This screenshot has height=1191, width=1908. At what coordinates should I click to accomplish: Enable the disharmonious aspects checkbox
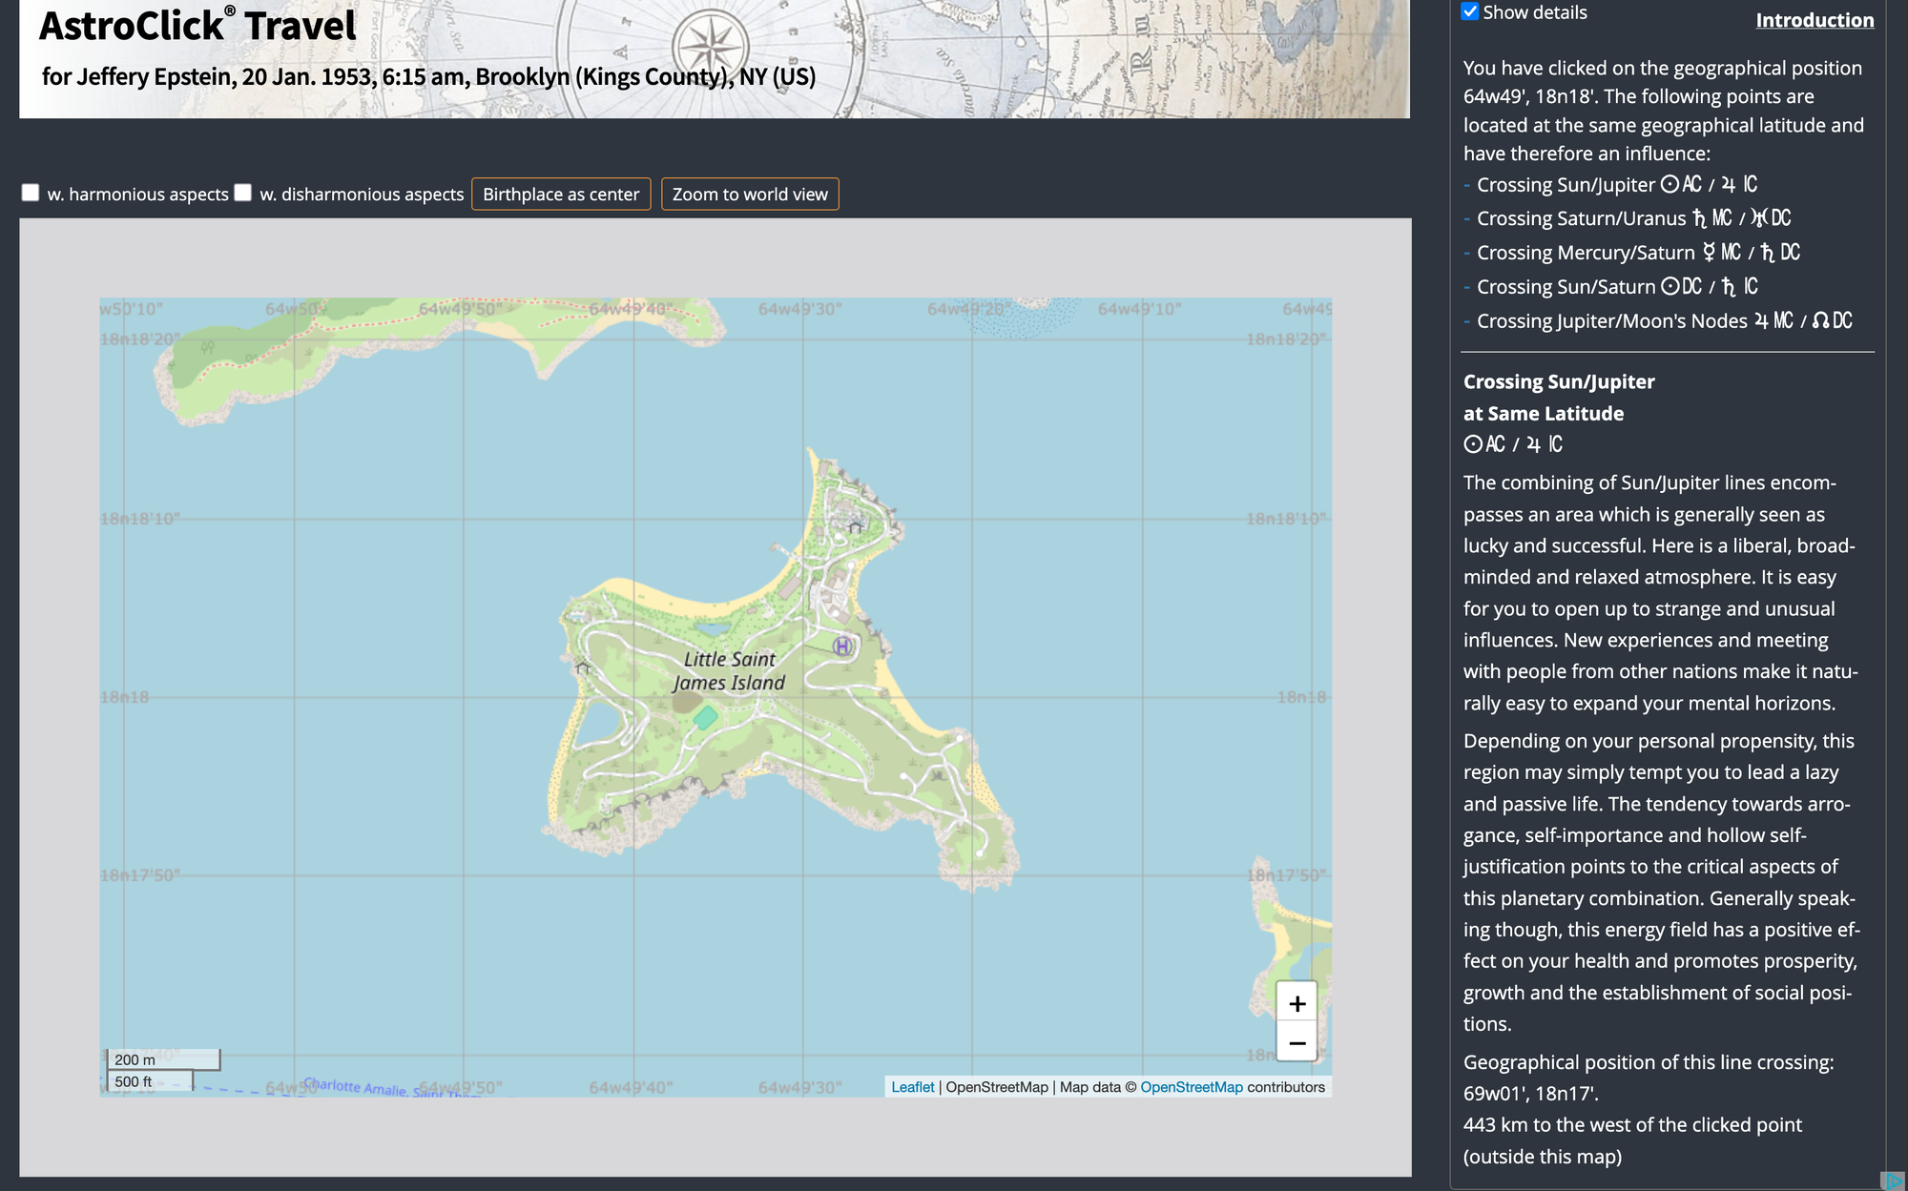point(243,193)
